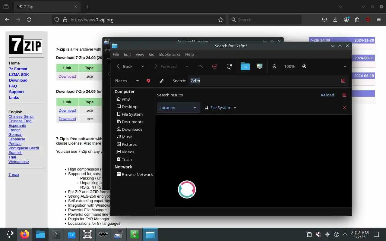Stop loading in file manager toolbar
Image resolution: width=386 pixels, height=241 pixels.
[215, 66]
